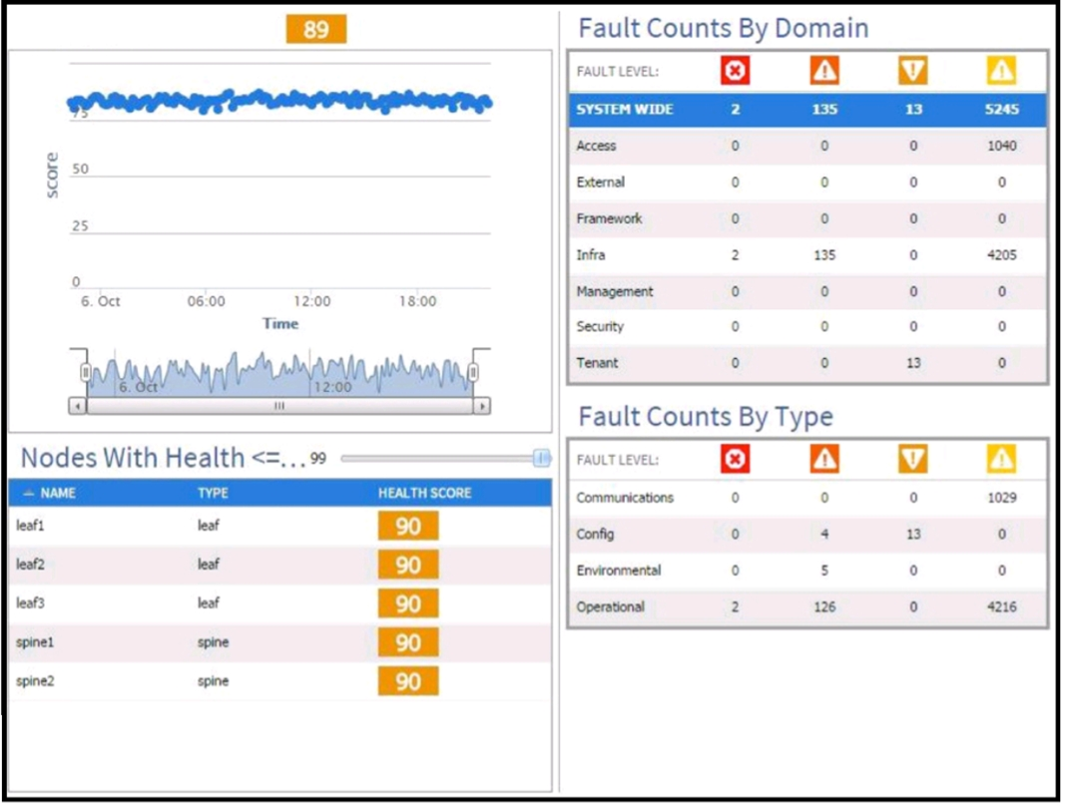
Task: Click the timeline scrollbar left arrow
Action: (x=78, y=406)
